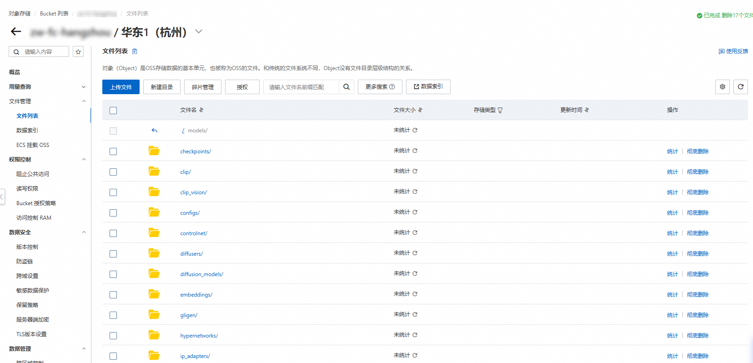Click the 数据索引 toolbar button
Image resolution: width=753 pixels, height=363 pixels.
pos(428,87)
